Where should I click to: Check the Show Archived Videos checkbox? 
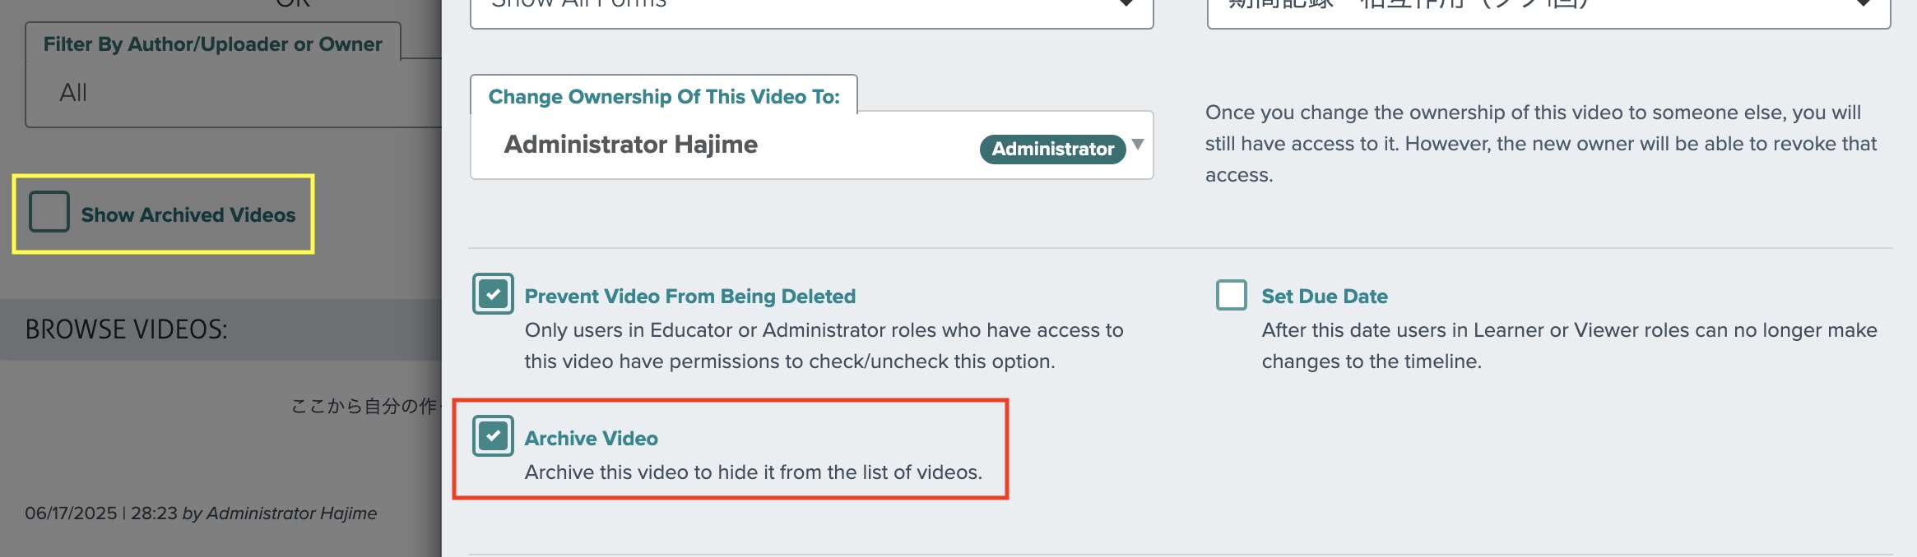[49, 212]
